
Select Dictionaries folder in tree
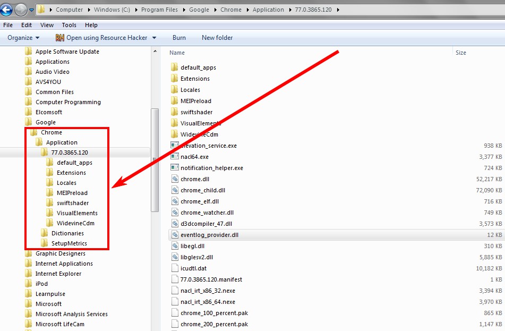(x=67, y=233)
